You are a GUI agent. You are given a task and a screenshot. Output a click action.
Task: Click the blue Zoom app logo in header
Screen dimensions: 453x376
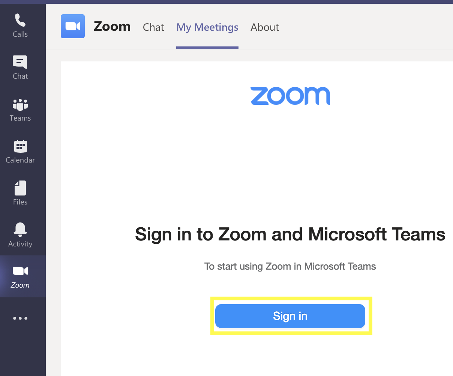coord(73,26)
